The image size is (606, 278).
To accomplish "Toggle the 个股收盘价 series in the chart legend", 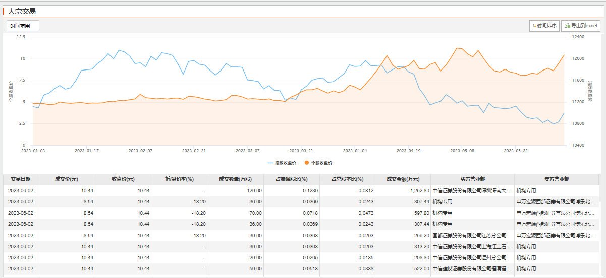I will [318, 163].
